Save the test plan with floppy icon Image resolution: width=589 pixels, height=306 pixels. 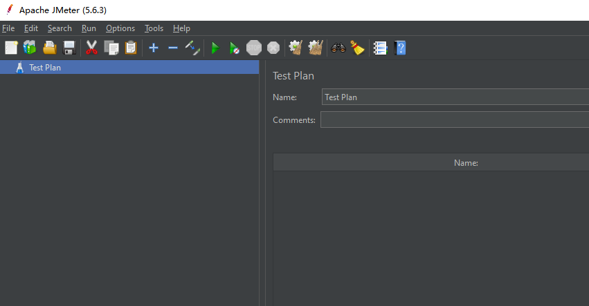(69, 48)
